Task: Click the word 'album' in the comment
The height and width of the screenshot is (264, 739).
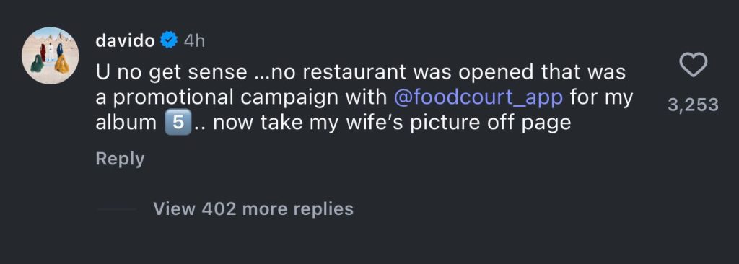Action: click(126, 123)
